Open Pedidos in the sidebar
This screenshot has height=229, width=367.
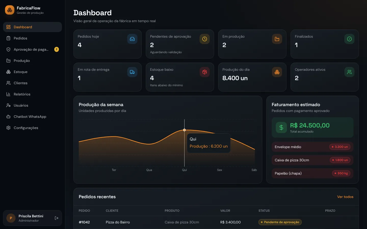32,38
